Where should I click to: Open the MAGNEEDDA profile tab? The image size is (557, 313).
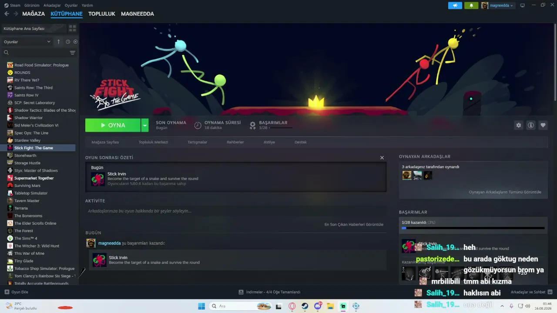138,14
